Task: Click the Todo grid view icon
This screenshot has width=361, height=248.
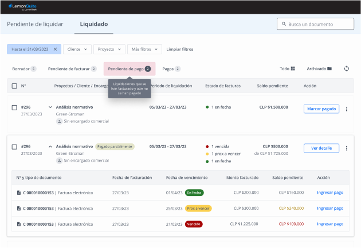Action: [293, 69]
